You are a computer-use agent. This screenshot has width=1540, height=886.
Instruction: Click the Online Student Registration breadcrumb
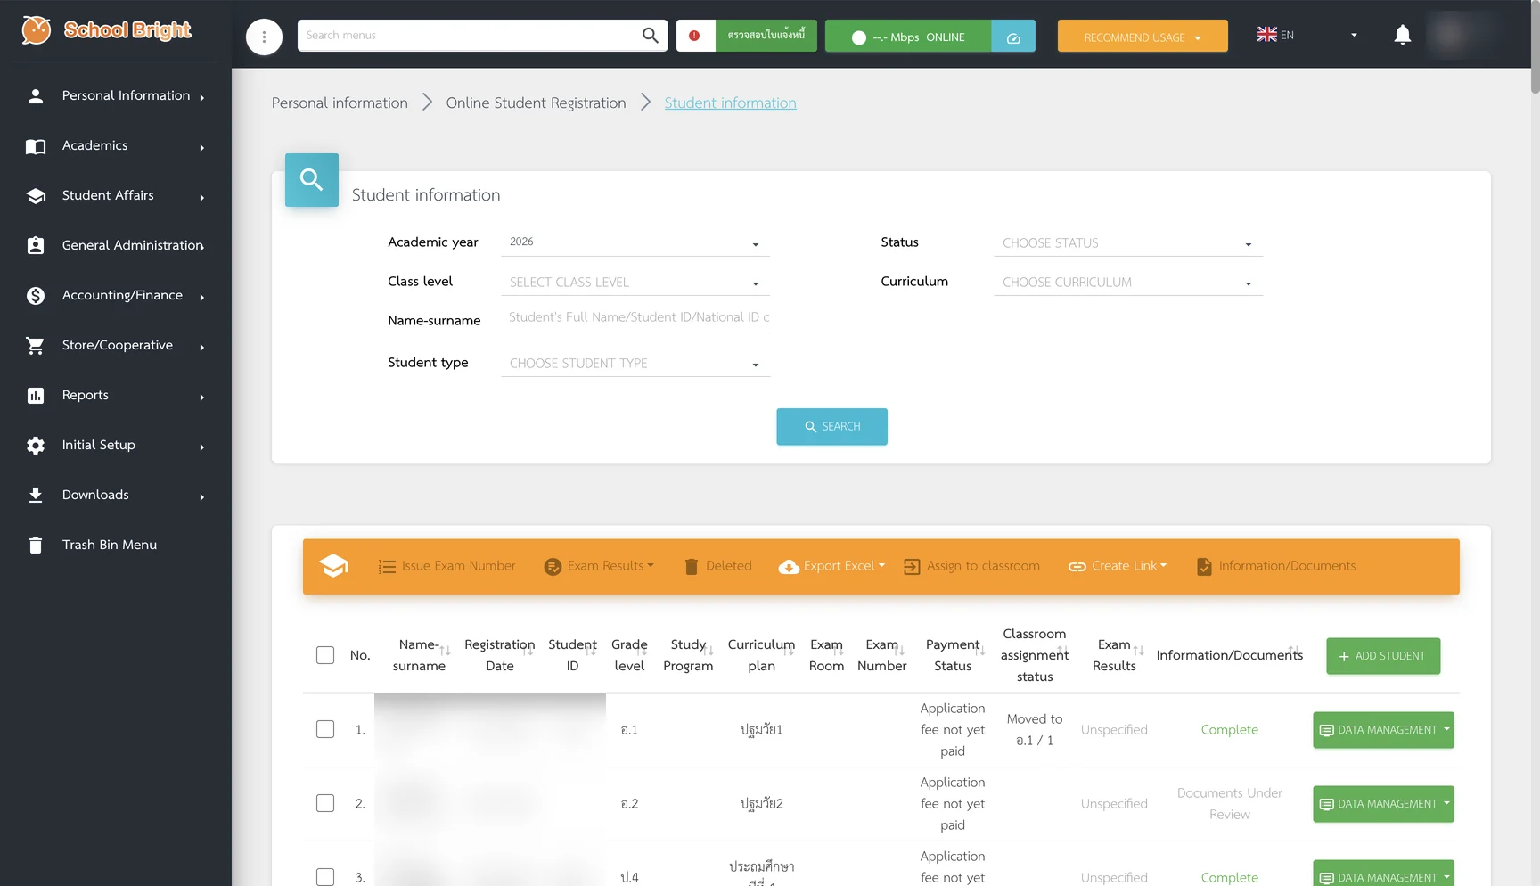tap(536, 103)
